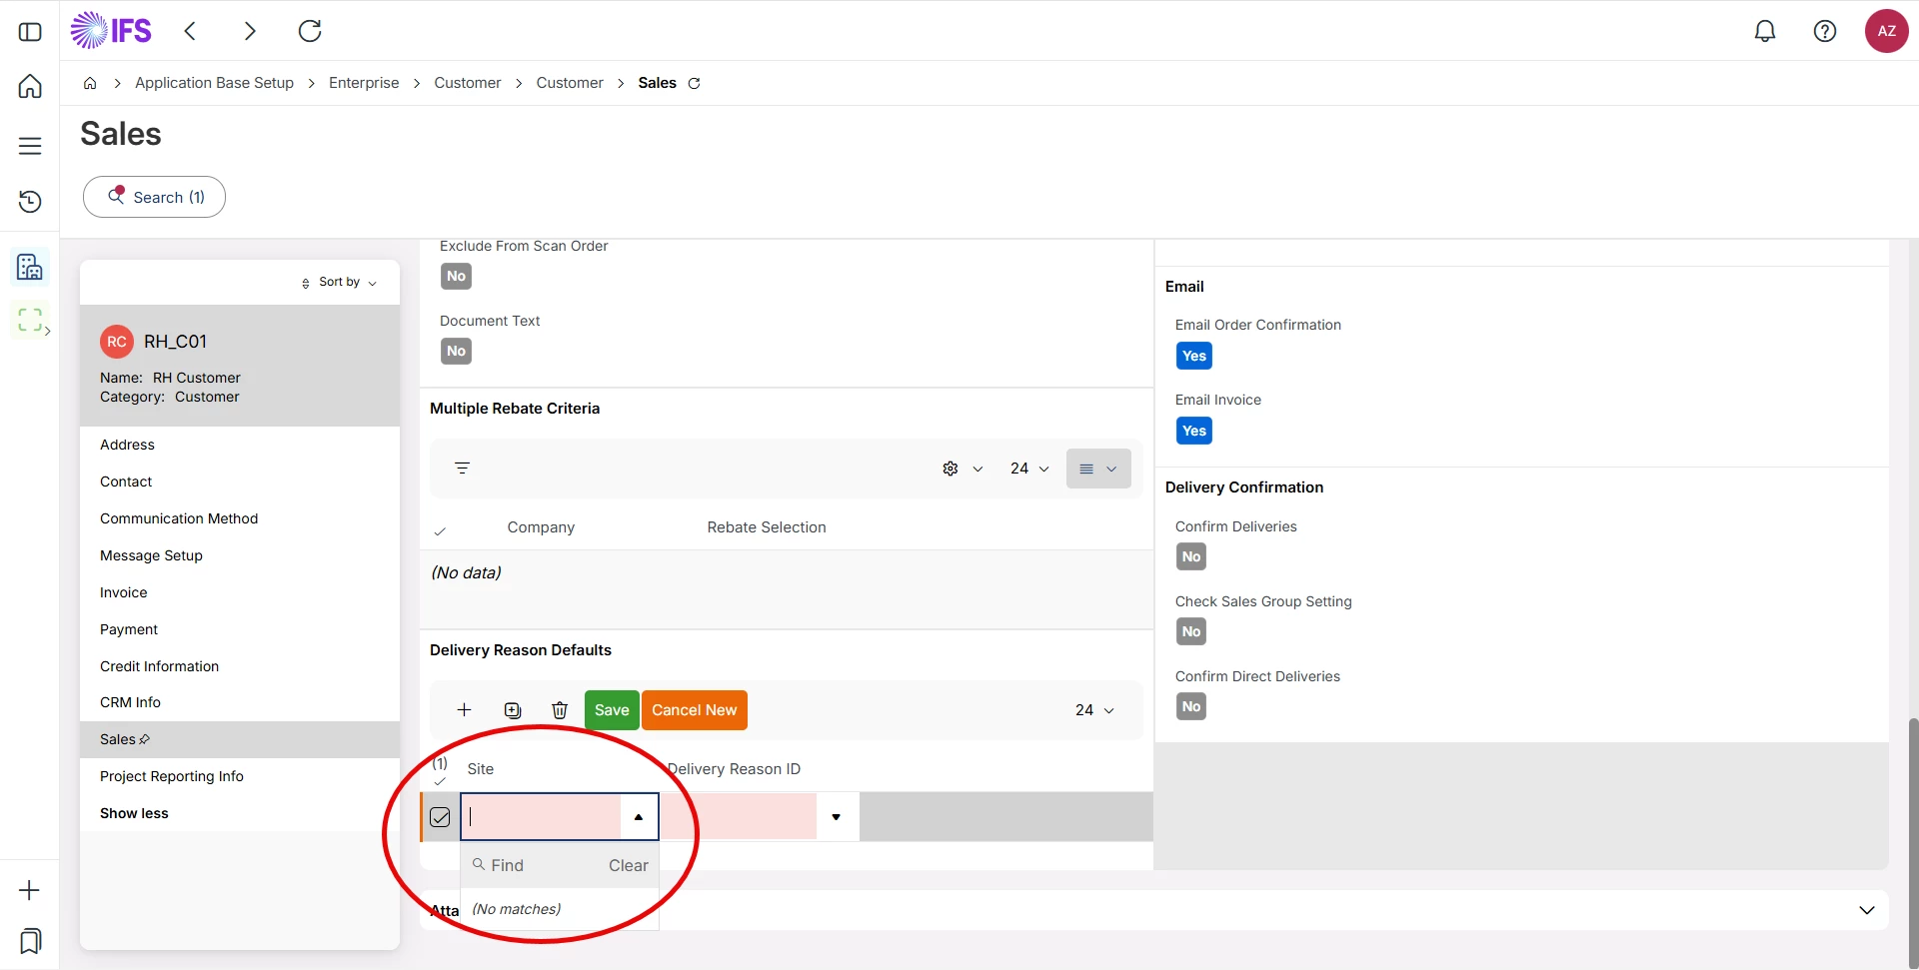Image resolution: width=1919 pixels, height=970 pixels.
Task: Click the plus icon in the left rail
Action: point(30,890)
